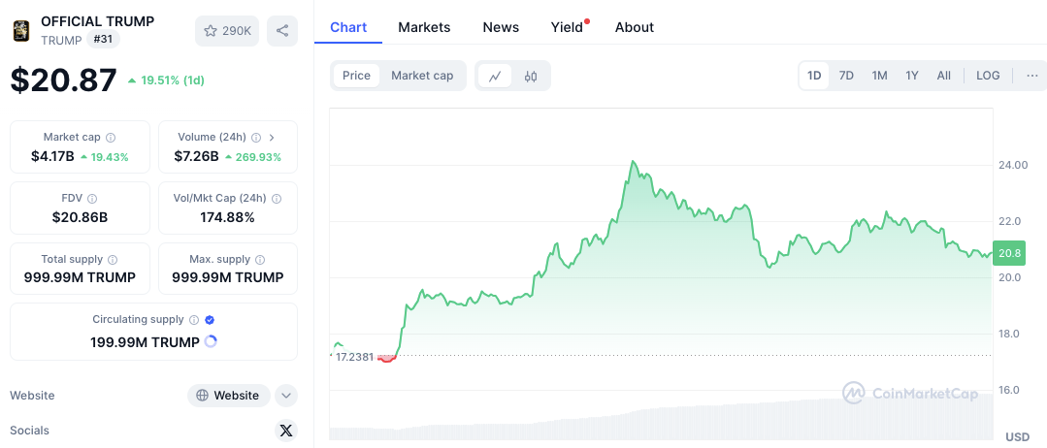Click the share icon button
1047x448 pixels.
tap(282, 31)
